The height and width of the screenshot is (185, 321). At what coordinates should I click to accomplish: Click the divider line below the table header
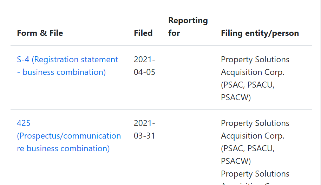(161, 46)
